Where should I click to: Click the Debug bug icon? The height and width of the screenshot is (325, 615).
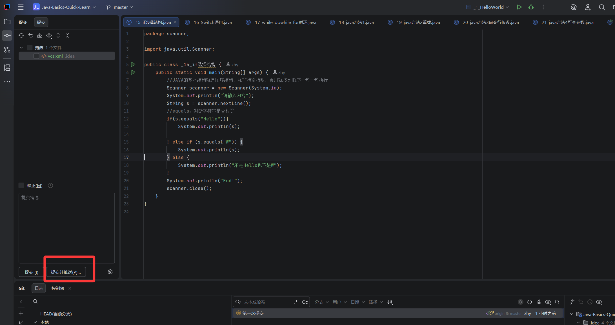point(531,7)
